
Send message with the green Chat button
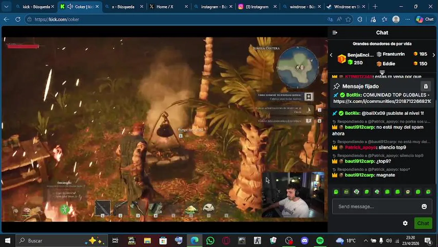423,223
